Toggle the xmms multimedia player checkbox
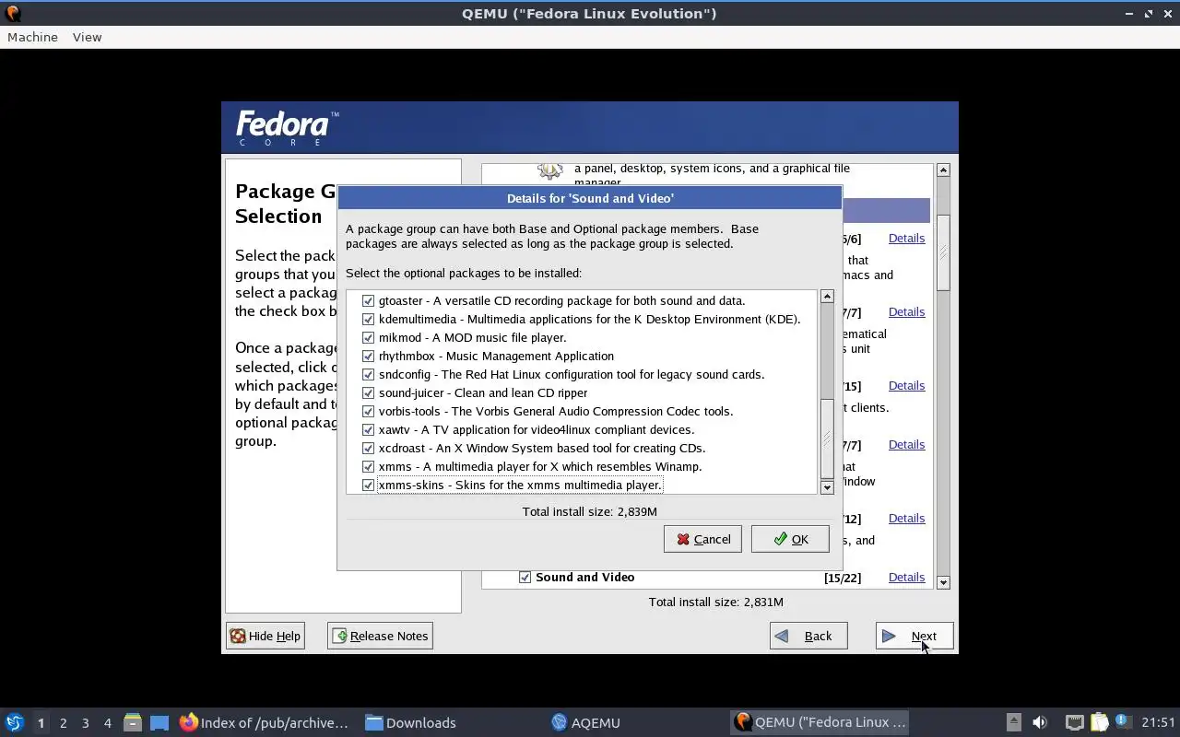1180x737 pixels. click(369, 466)
